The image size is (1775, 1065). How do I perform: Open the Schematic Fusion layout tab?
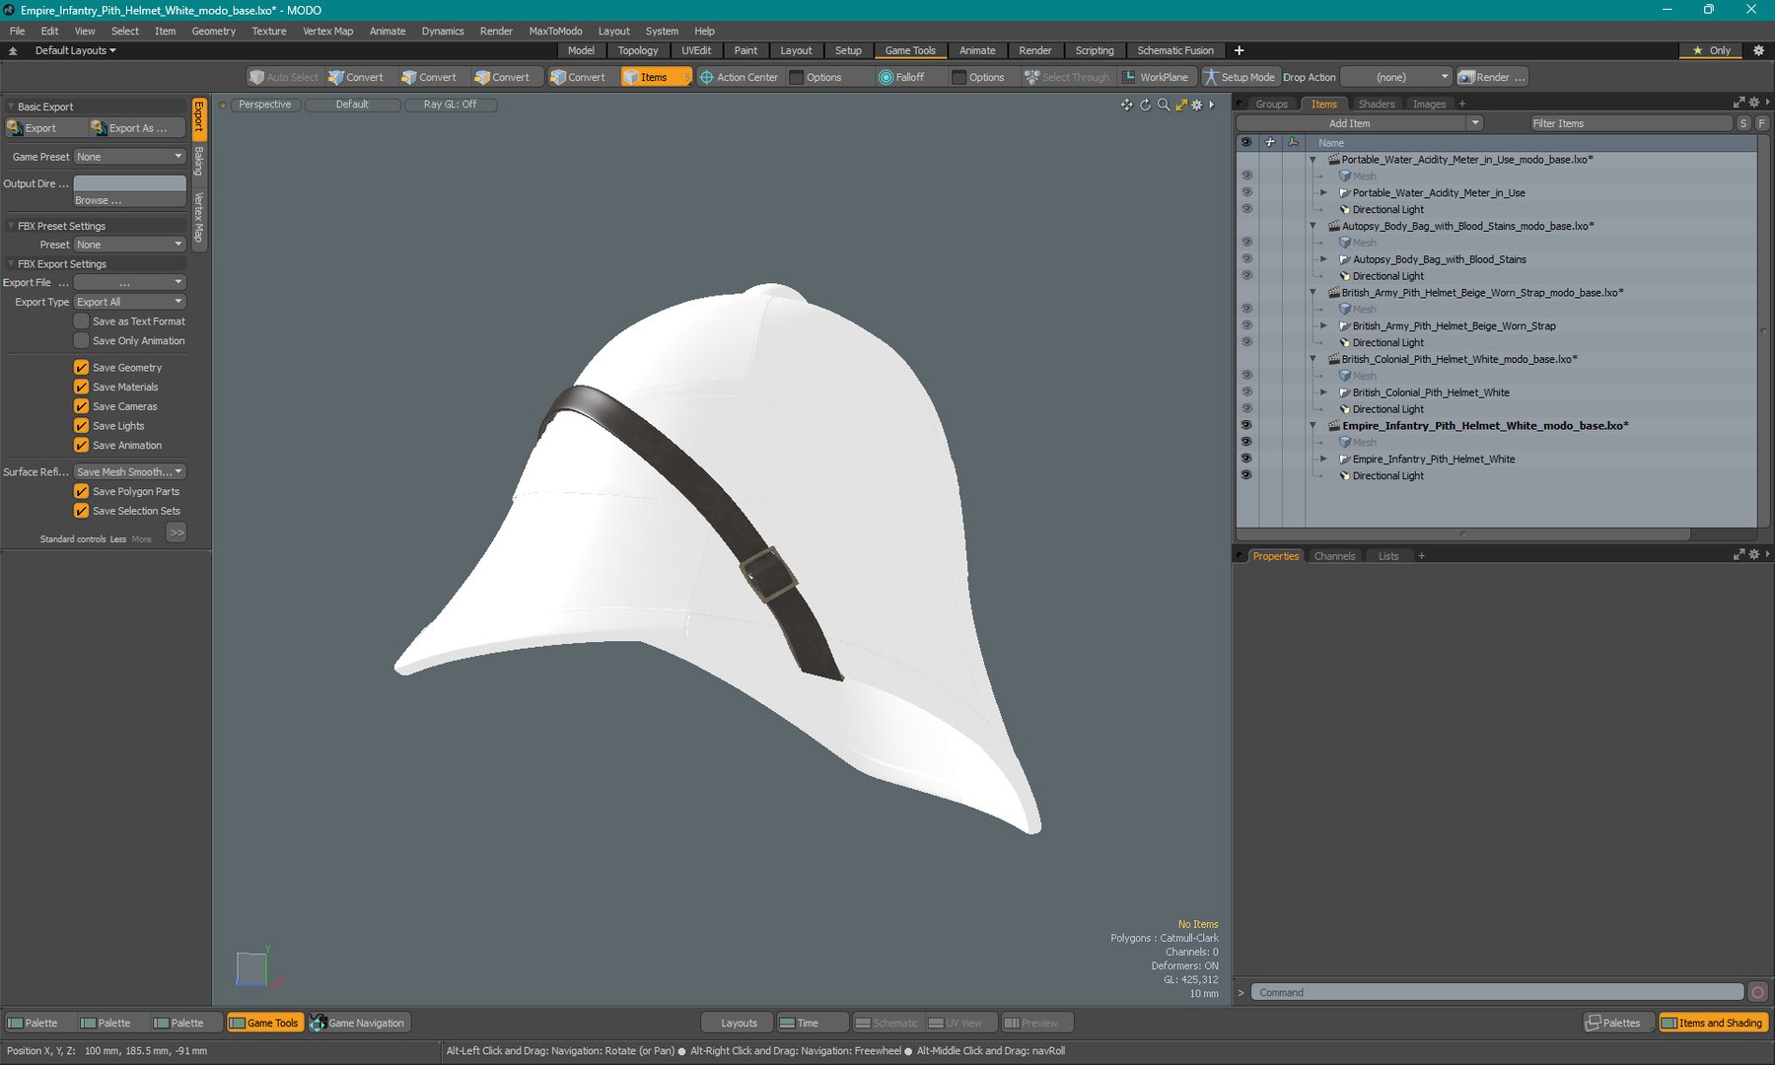[1174, 50]
